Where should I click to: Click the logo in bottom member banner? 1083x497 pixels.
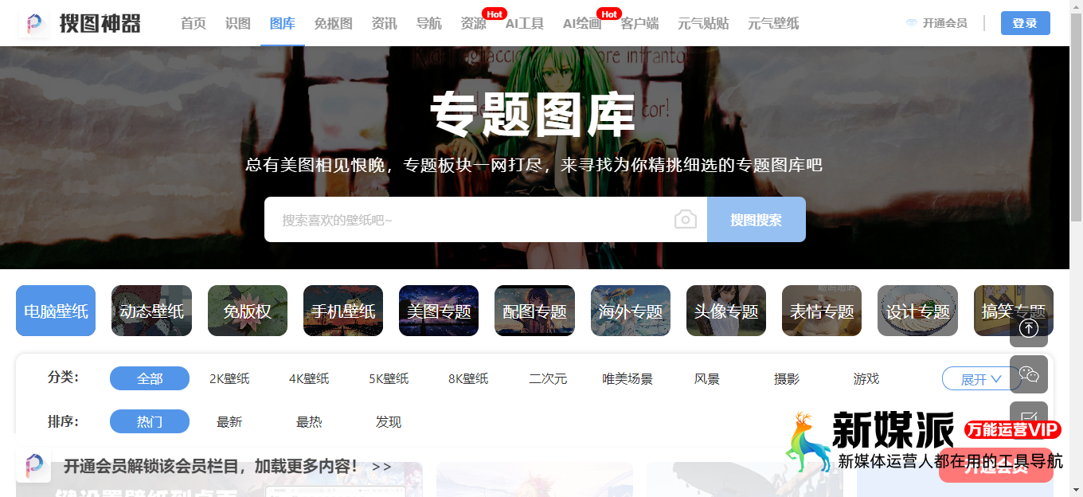(33, 465)
